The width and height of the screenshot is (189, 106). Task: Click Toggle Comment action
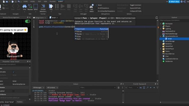pos(136,5)
